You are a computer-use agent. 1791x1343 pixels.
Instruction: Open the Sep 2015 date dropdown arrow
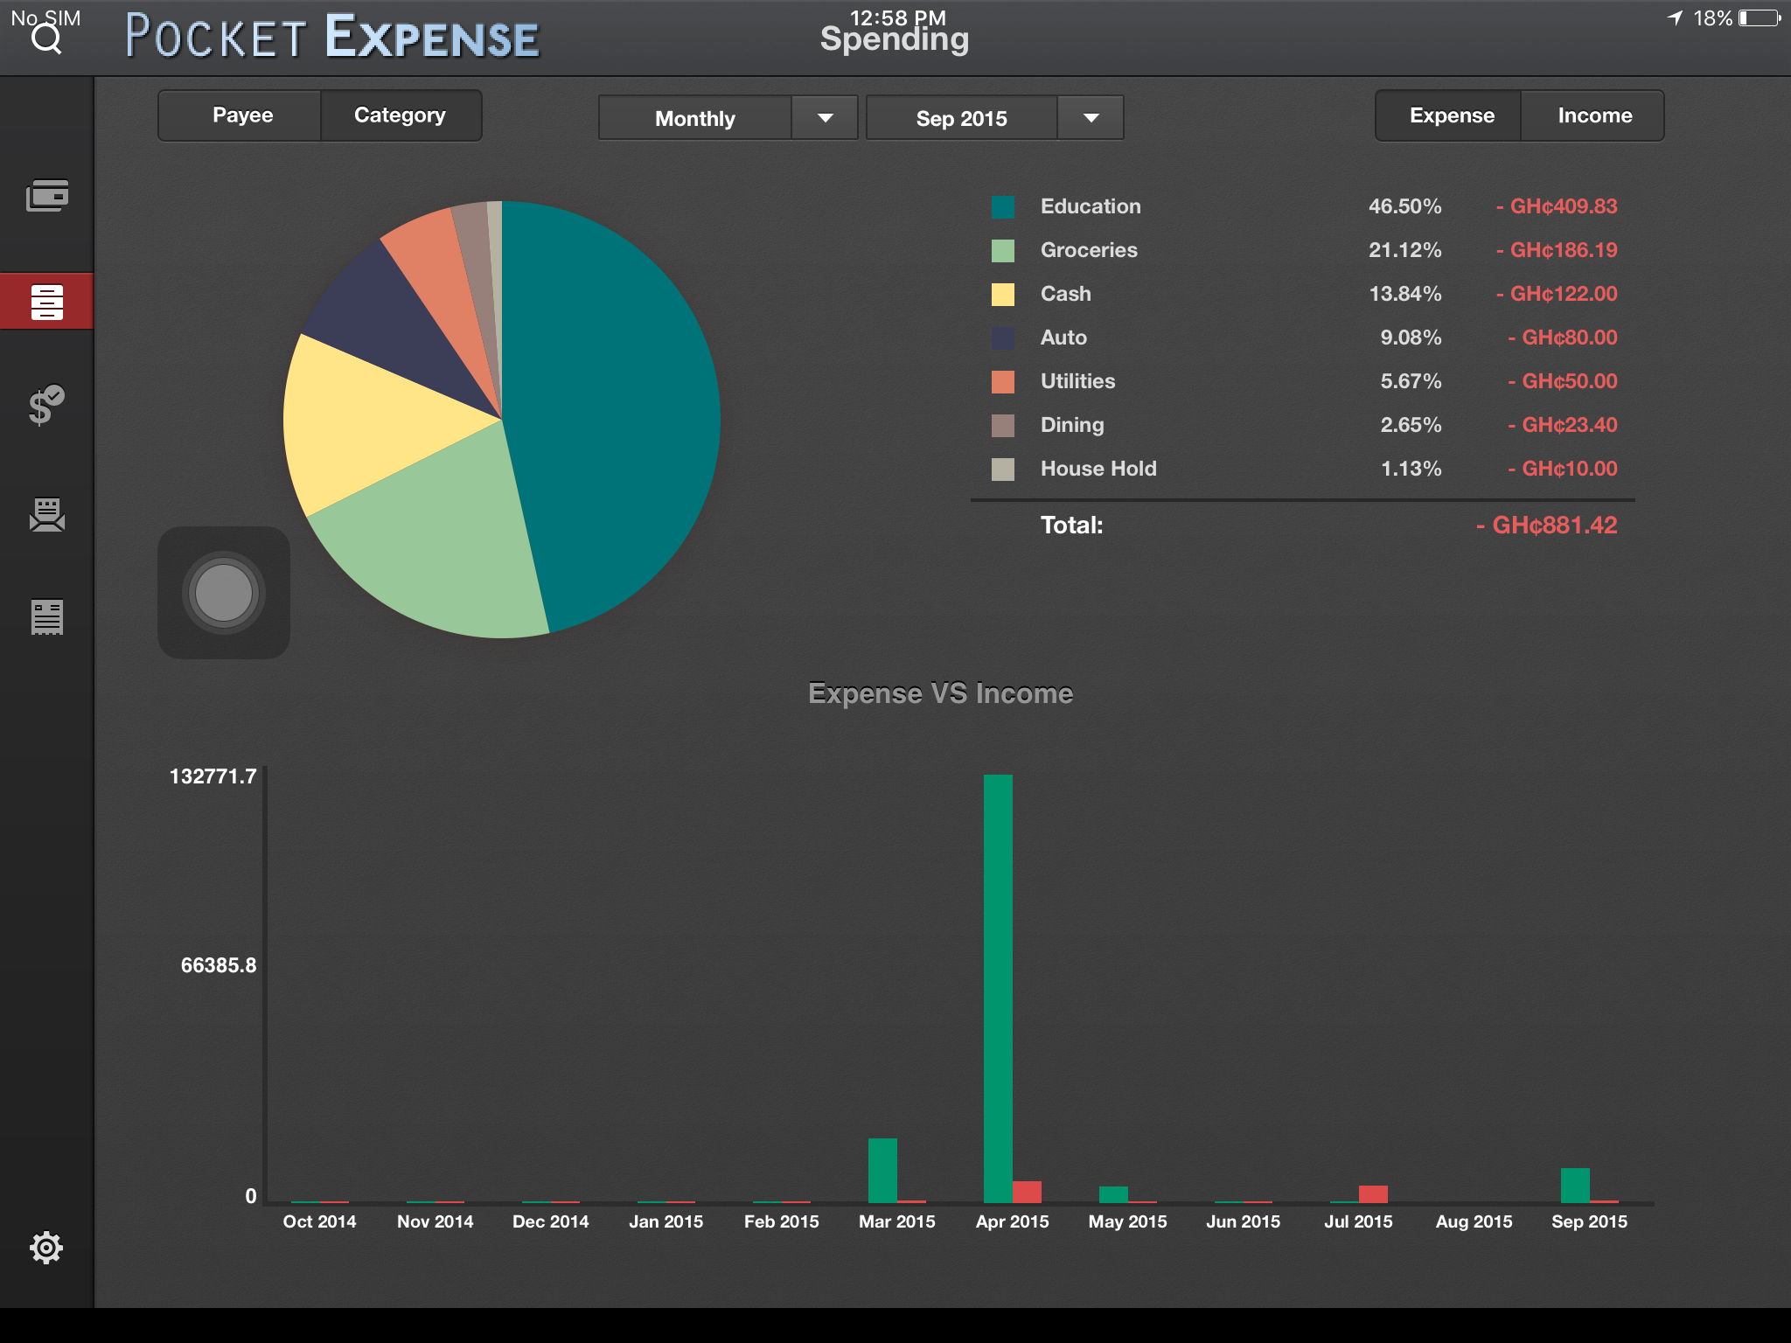pyautogui.click(x=1091, y=118)
